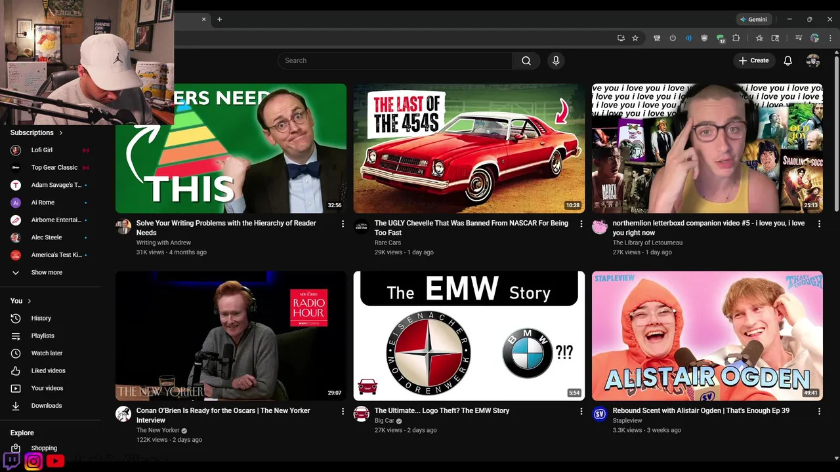Play the Alistair Ogden thumbnail video
Screen dimensions: 840x472
tap(707, 336)
